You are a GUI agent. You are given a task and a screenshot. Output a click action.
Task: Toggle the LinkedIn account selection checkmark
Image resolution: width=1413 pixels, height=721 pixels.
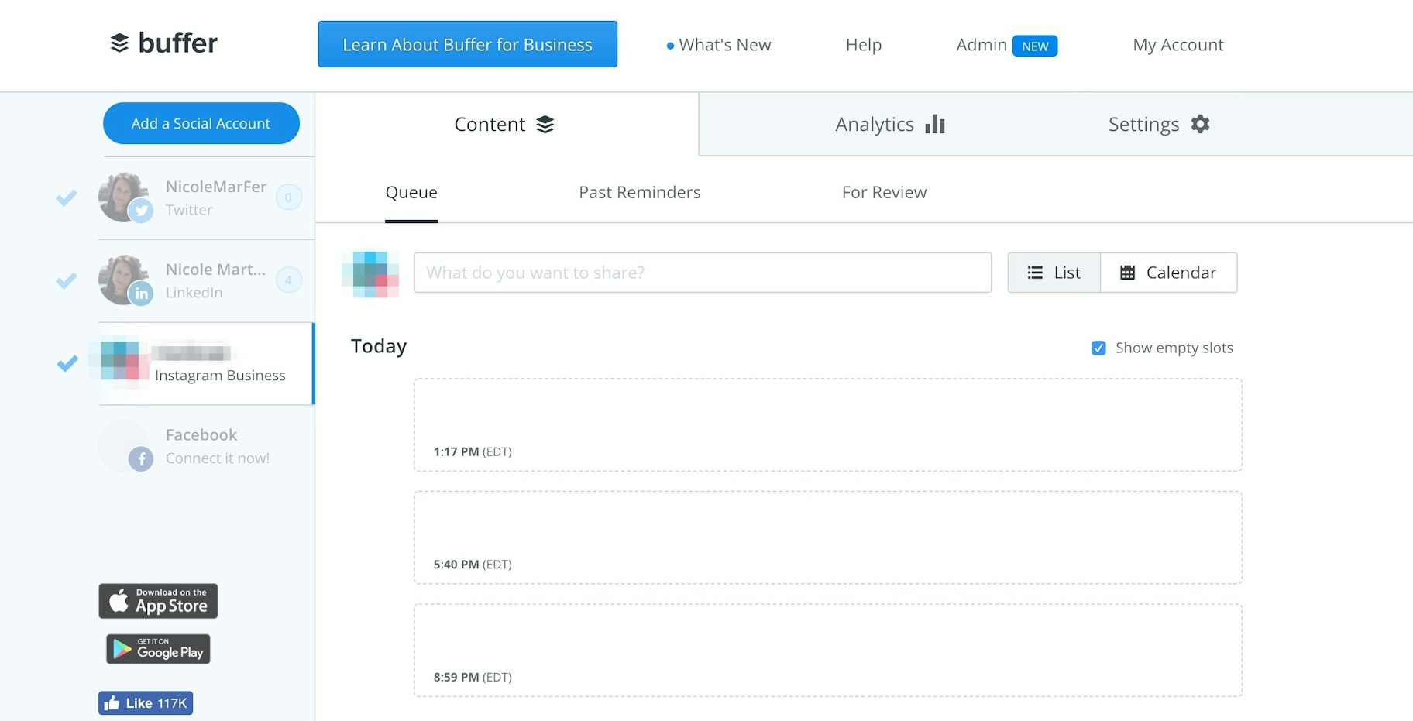pyautogui.click(x=67, y=280)
